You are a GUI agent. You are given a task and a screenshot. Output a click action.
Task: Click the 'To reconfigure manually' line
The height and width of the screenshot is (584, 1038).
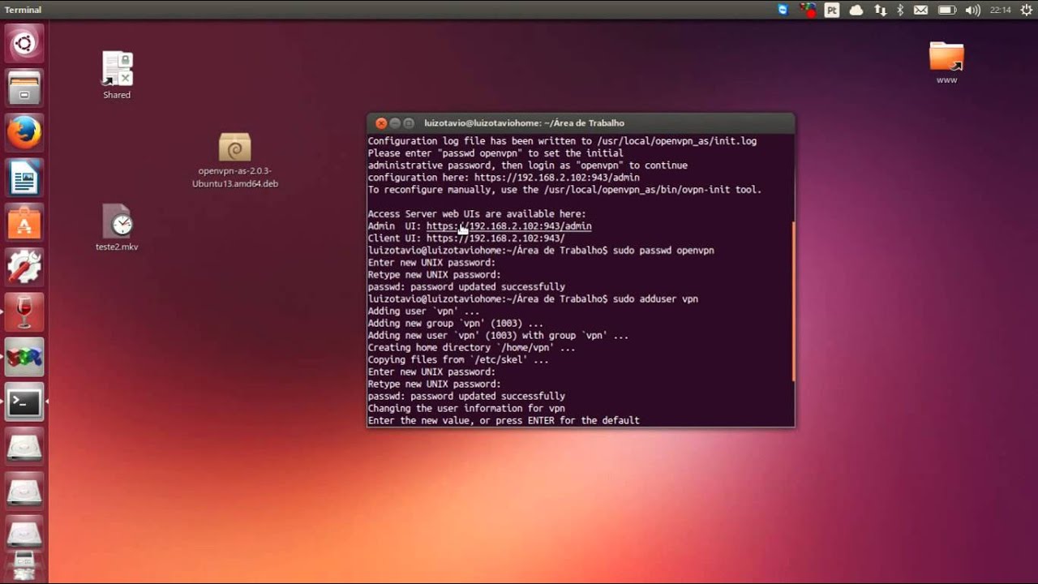pos(564,190)
